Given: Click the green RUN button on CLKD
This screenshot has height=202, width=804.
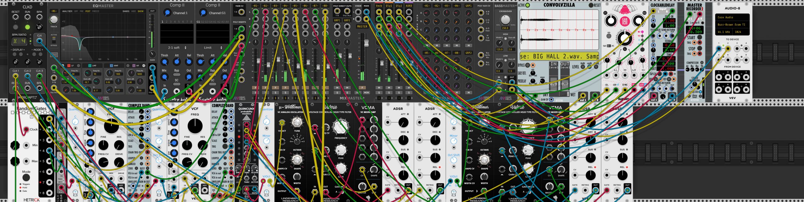Looking at the screenshot, I should pyautogui.click(x=27, y=27).
